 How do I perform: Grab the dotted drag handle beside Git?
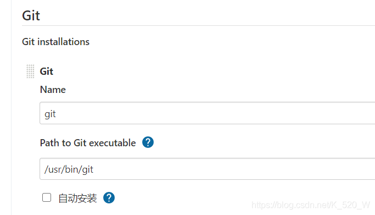tap(30, 71)
